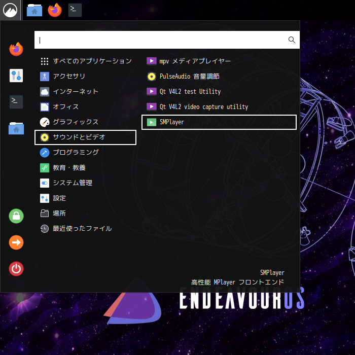Image resolution: width=355 pixels, height=355 pixels.
Task: Click the システム管理 toggle icon
Action: coord(45,183)
